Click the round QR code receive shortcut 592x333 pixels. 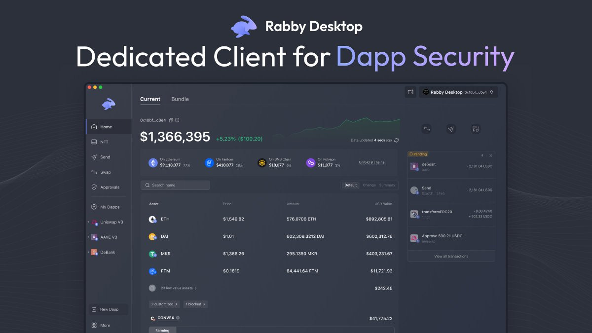(476, 129)
